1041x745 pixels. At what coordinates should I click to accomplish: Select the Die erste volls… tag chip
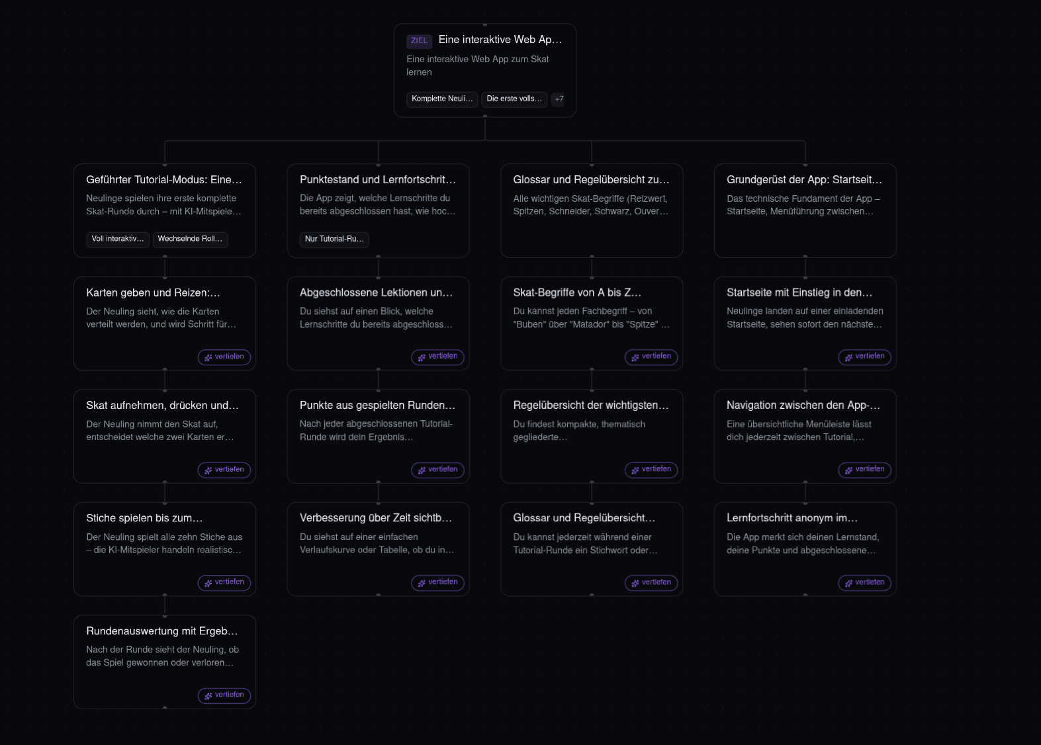[514, 99]
